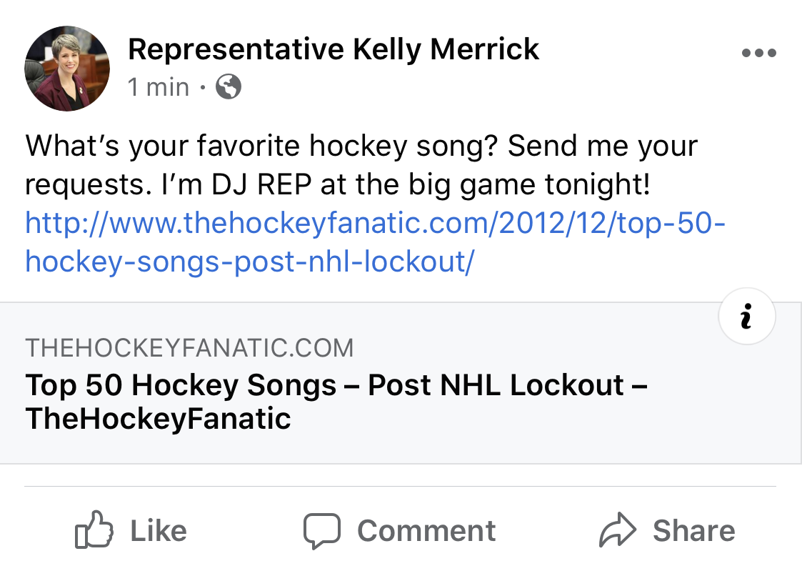Click 'I'm DJ REP' line of post
Screen dimensions: 802x571
point(338,184)
